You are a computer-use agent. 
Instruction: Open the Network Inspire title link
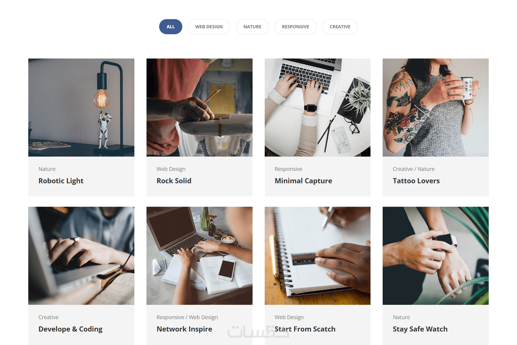tap(184, 329)
